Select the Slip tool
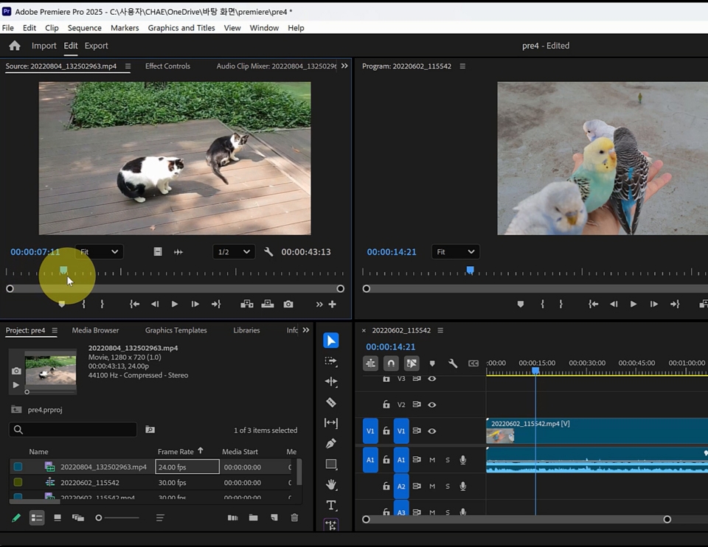This screenshot has height=547, width=708. [331, 423]
